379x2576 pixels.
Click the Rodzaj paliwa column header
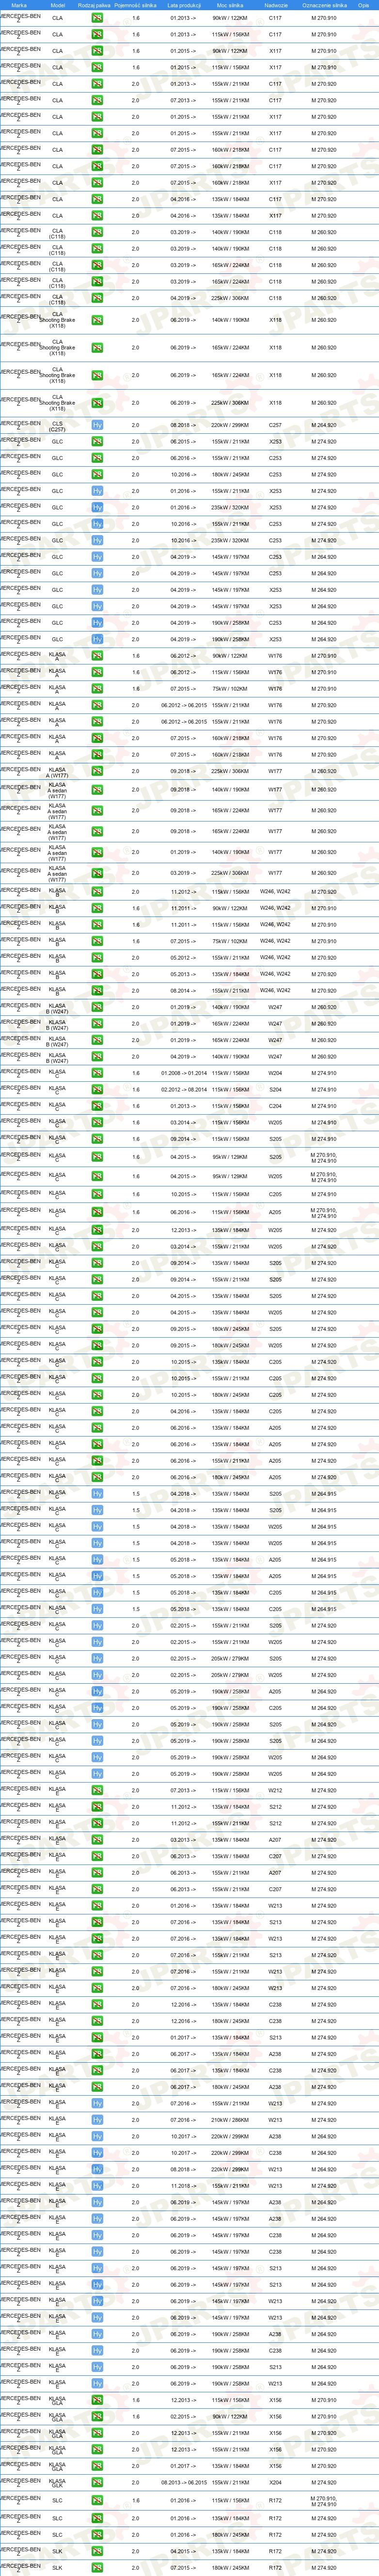pos(94,5)
